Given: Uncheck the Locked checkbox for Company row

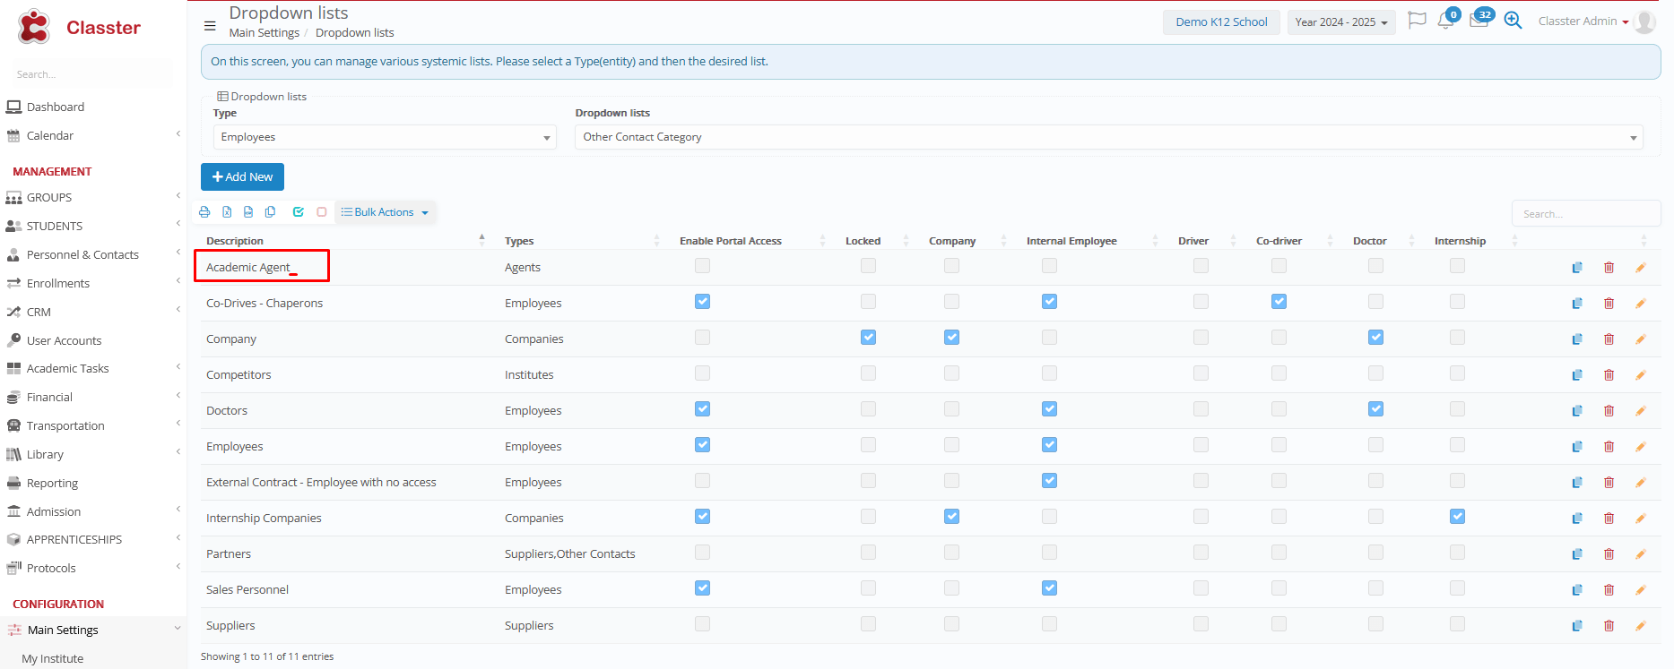Looking at the screenshot, I should (x=868, y=338).
